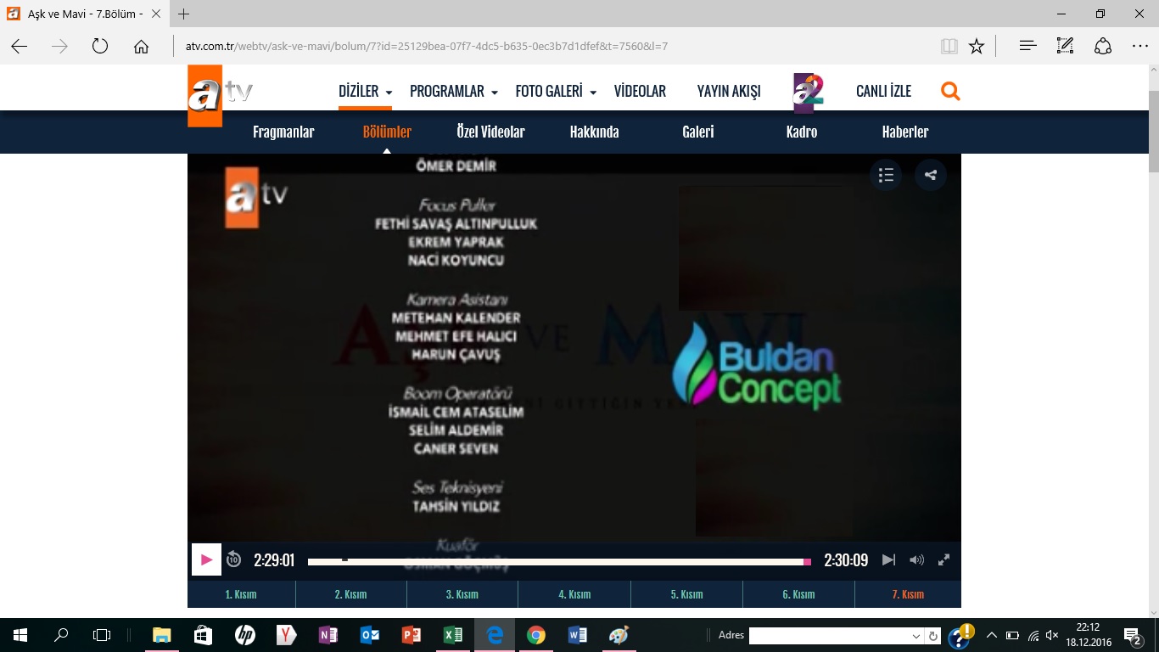The image size is (1159, 652).
Task: Jump to 2. Kısım segment
Action: (350, 594)
